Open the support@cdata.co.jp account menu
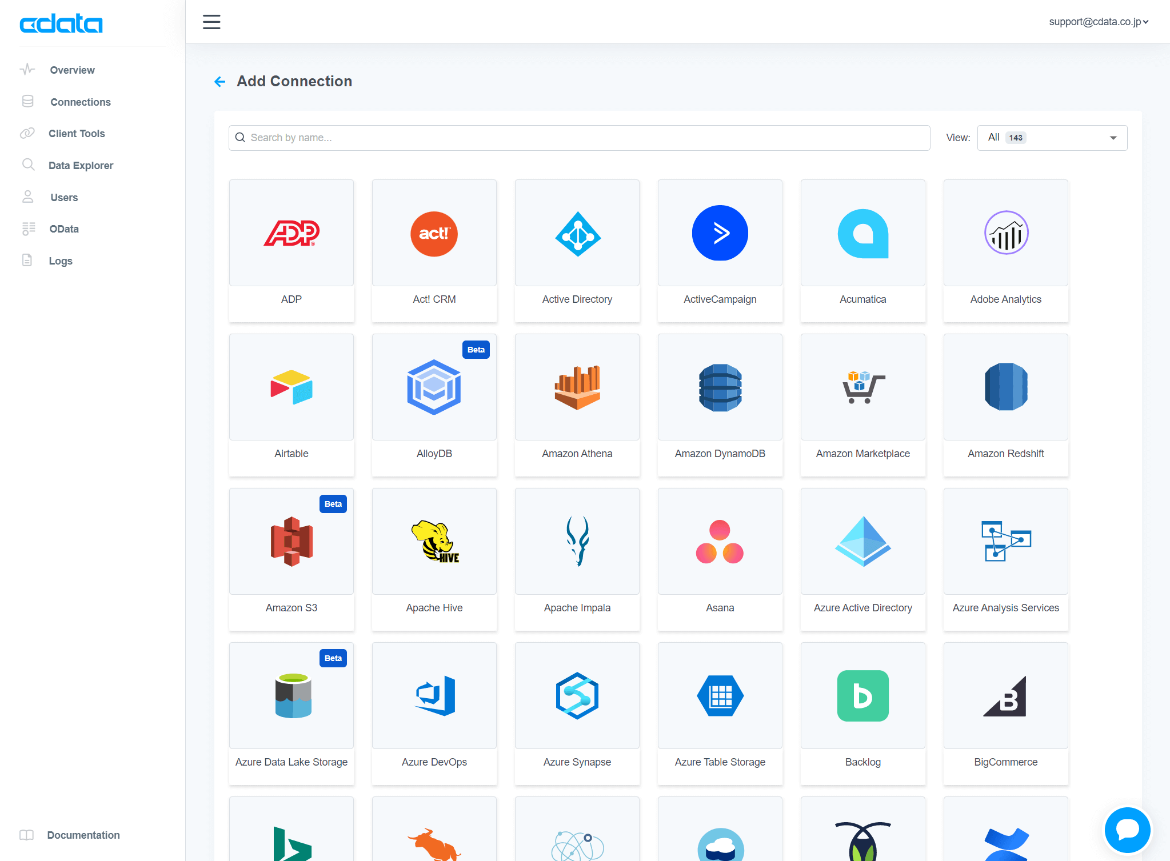 pos(1098,22)
